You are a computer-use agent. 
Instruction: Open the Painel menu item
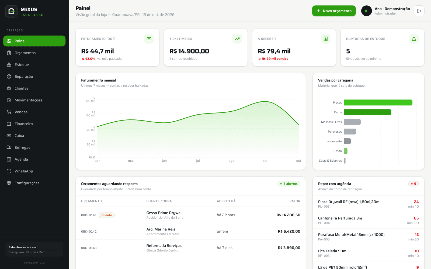click(x=34, y=41)
